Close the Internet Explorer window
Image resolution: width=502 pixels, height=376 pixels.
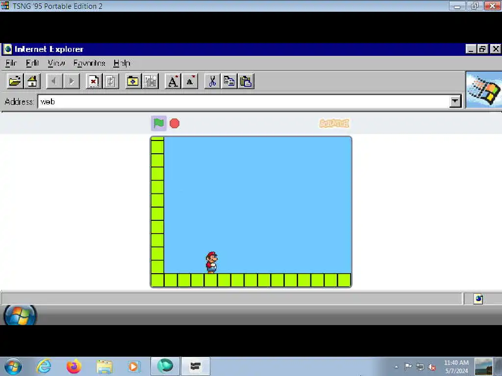pyautogui.click(x=496, y=49)
